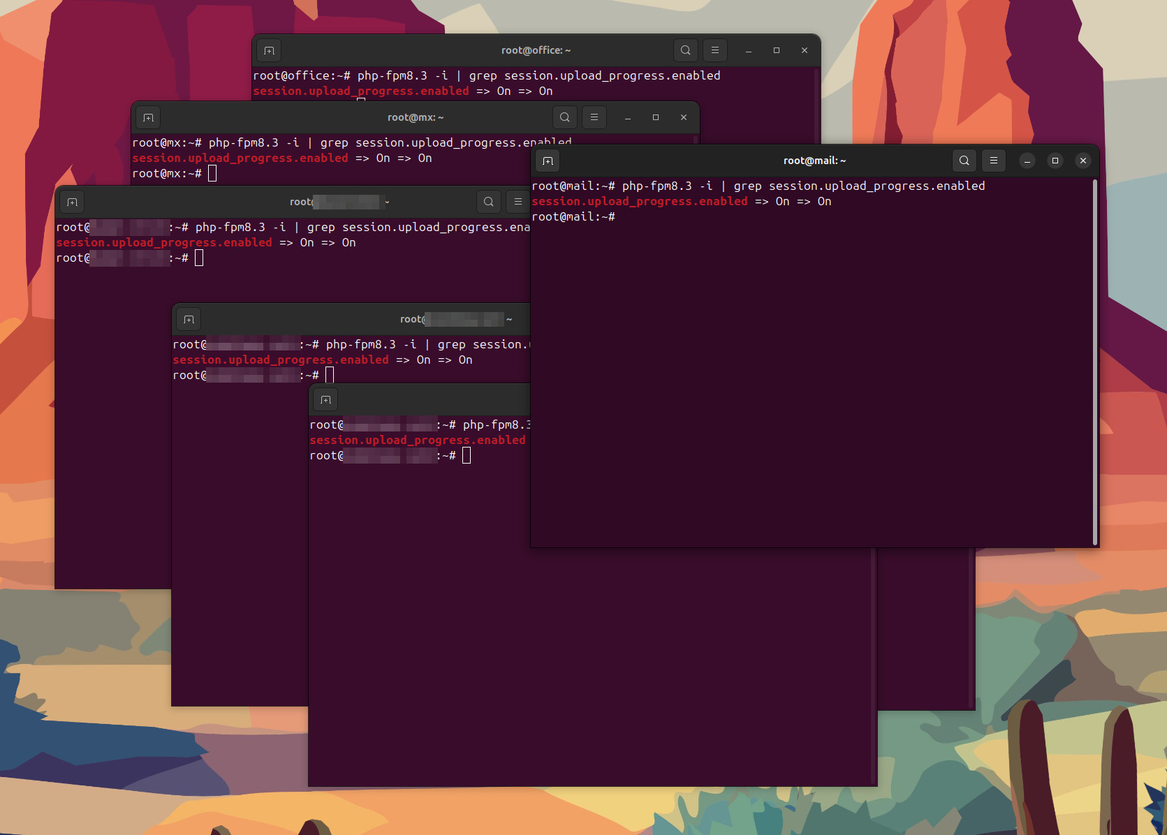Click search icon in root@office terminal
The height and width of the screenshot is (835, 1167).
coord(686,50)
